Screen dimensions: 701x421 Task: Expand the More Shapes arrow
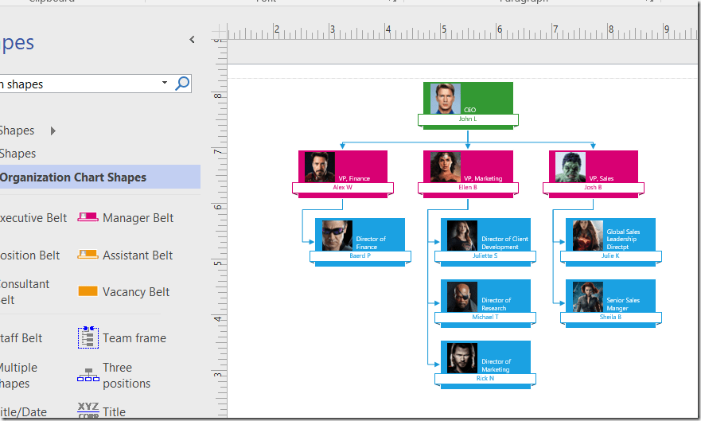coord(53,131)
